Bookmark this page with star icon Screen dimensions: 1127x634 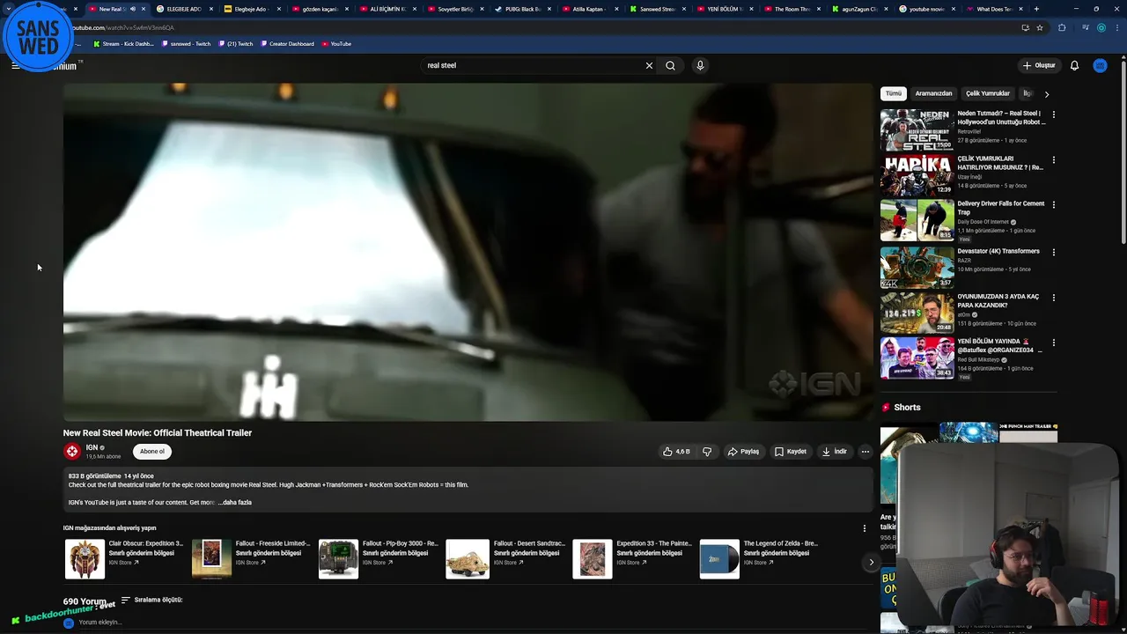coord(1040,27)
